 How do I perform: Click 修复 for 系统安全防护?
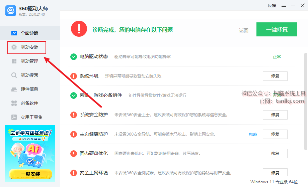[275, 115]
